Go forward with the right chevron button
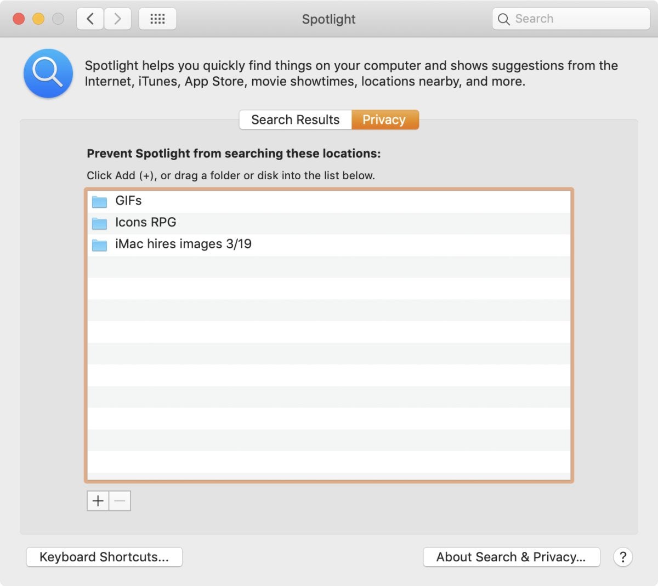658x586 pixels. pos(117,19)
